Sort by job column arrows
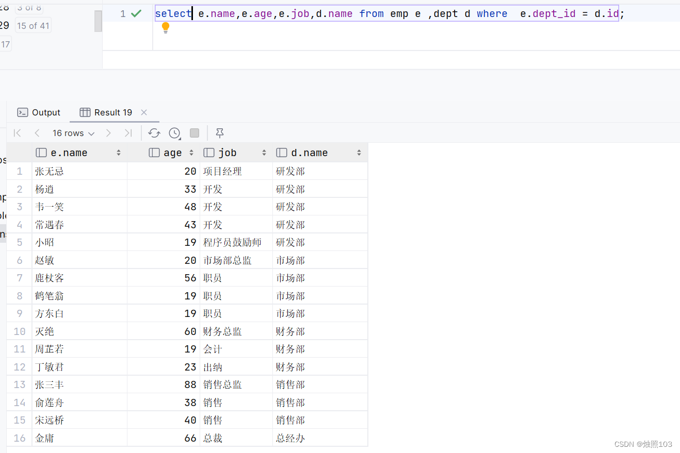The image size is (680, 453). (x=264, y=153)
